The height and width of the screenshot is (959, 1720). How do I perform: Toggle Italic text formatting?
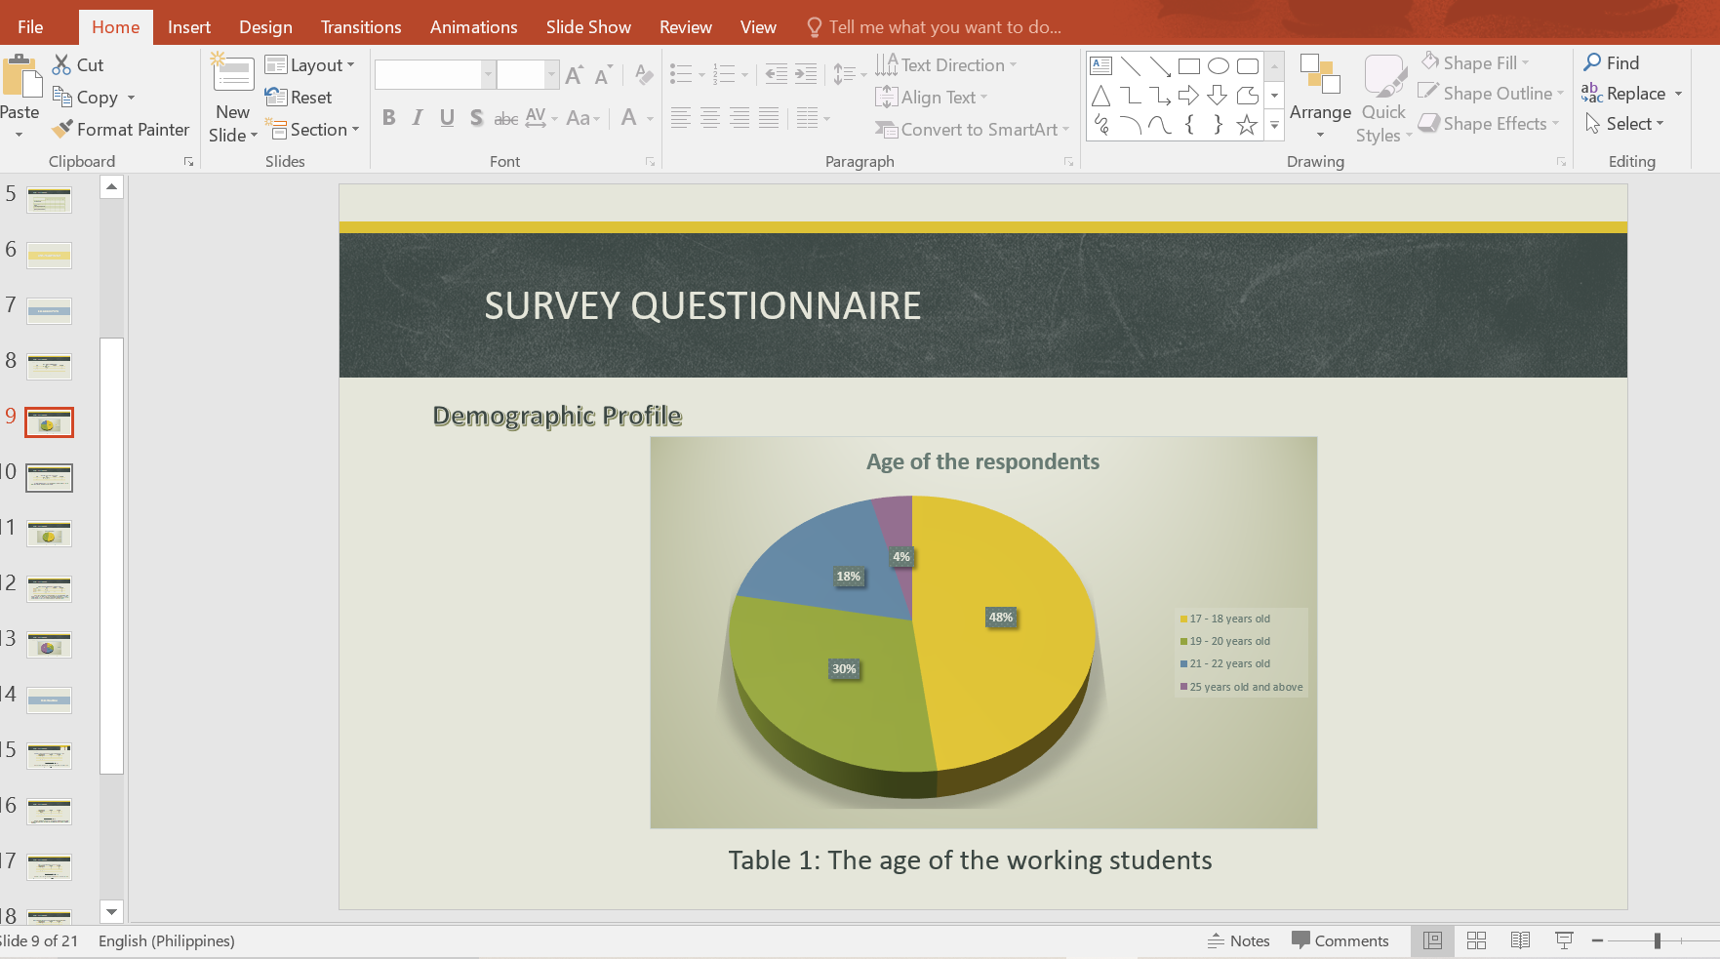pos(418,118)
